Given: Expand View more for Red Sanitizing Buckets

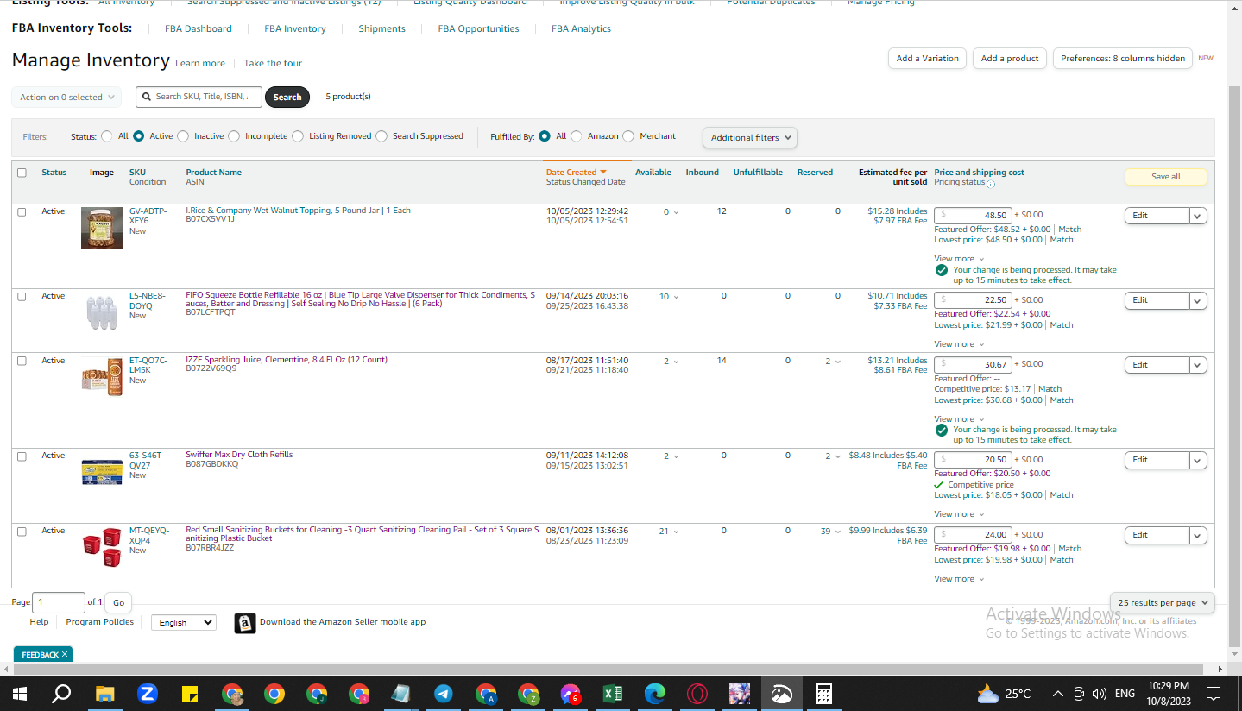Looking at the screenshot, I should (959, 579).
